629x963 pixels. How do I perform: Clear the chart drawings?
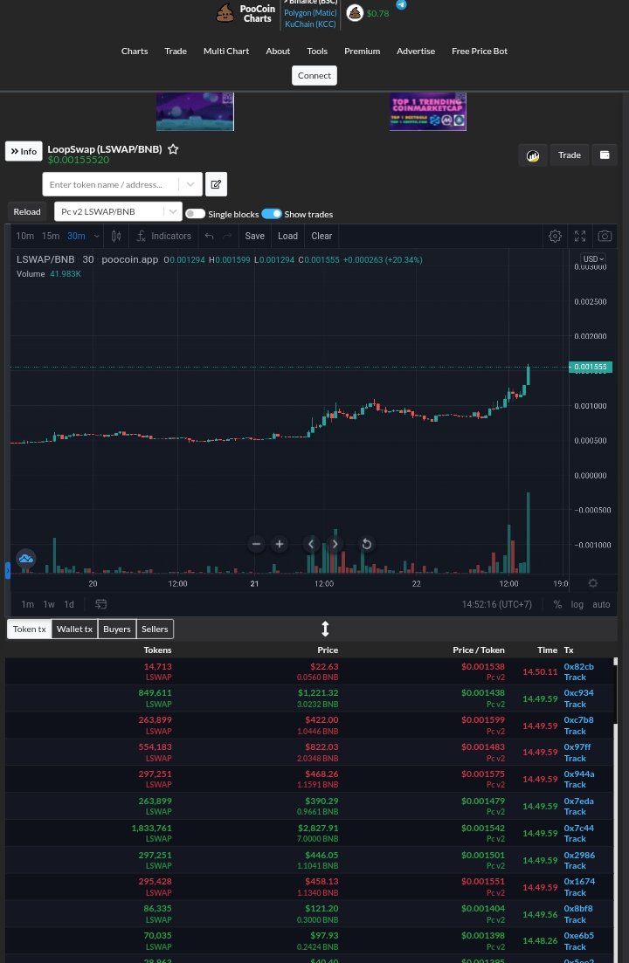pos(321,236)
